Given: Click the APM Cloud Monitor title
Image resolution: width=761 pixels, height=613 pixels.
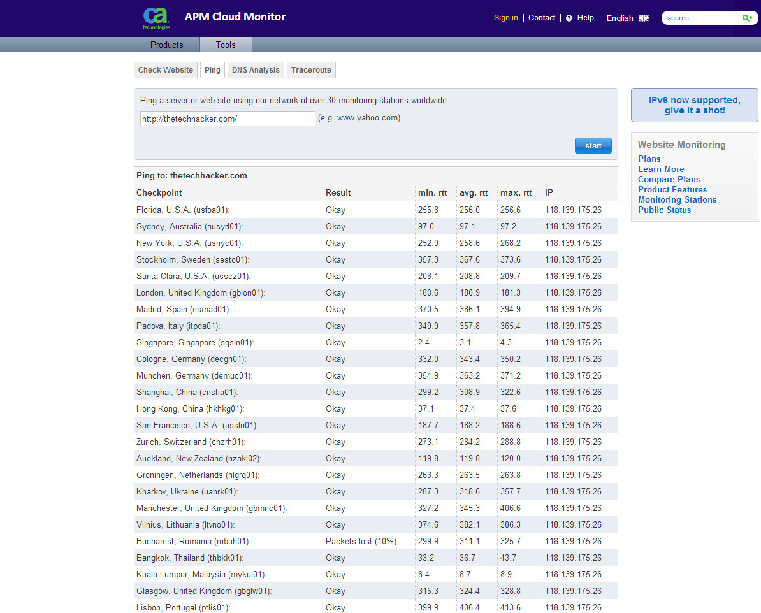Looking at the screenshot, I should (x=235, y=17).
